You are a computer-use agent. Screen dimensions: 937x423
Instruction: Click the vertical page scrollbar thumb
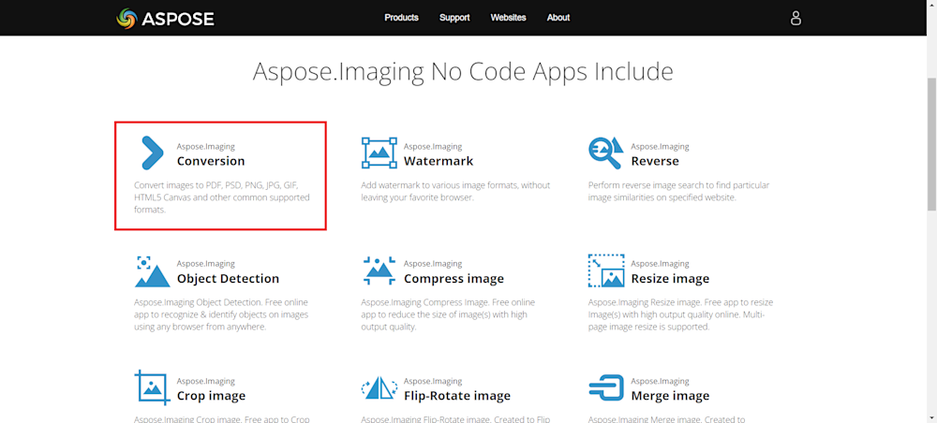point(931,143)
